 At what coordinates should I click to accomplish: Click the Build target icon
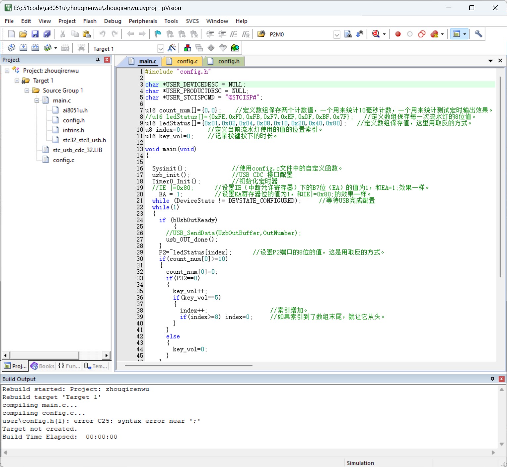click(x=23, y=48)
